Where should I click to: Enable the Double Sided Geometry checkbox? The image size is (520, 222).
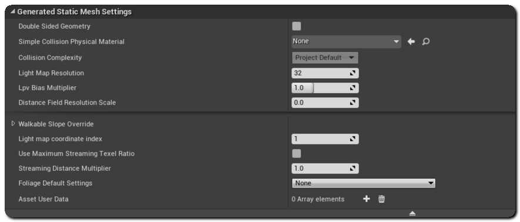click(297, 26)
